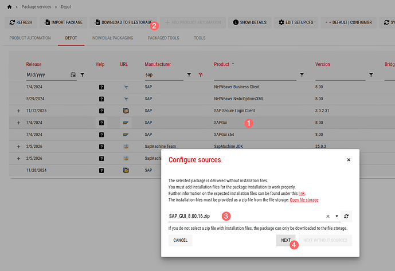
Task: Click Cancel in Configure sources dialog
Action: click(181, 240)
